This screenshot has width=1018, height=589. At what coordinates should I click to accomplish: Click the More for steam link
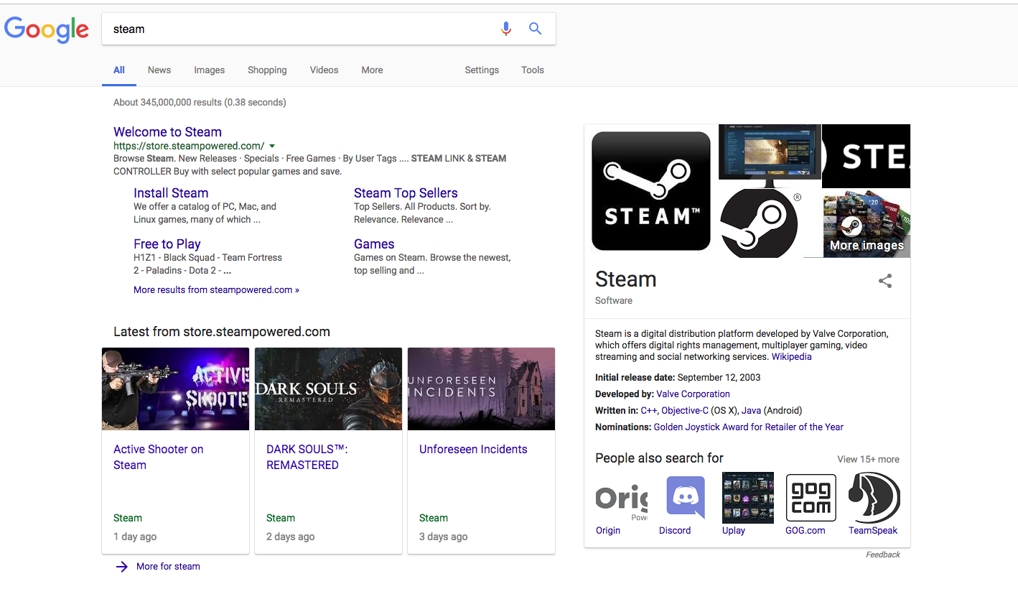point(168,567)
